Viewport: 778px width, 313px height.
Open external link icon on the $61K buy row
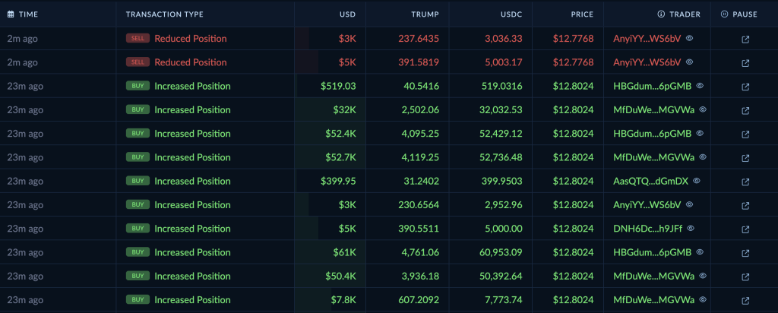[745, 253]
